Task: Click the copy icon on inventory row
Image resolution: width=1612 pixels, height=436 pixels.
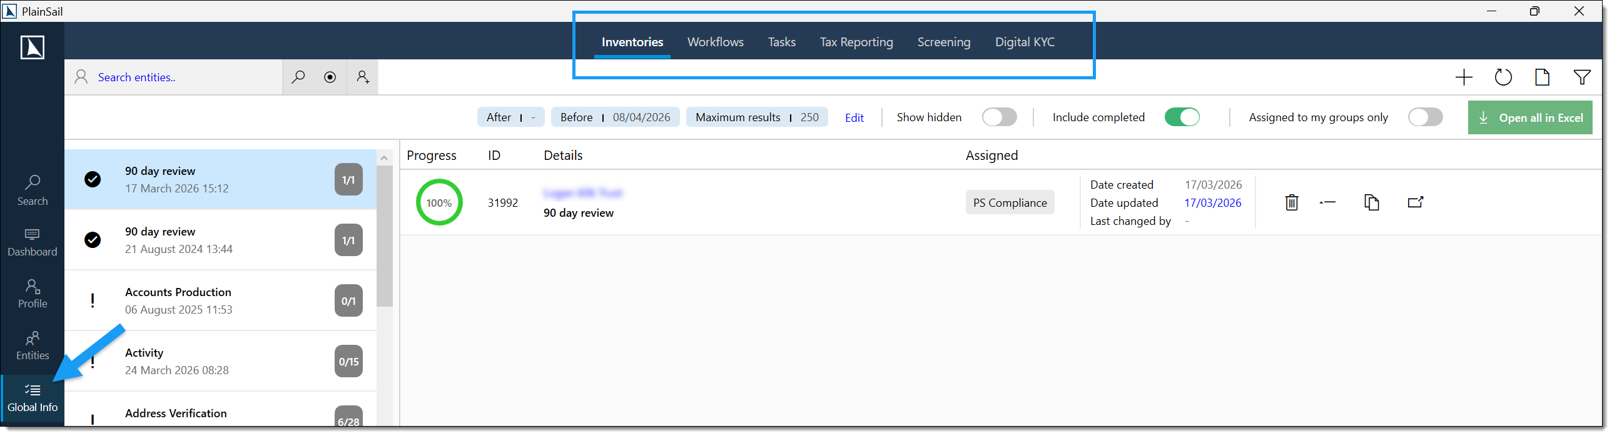Action: pyautogui.click(x=1371, y=202)
